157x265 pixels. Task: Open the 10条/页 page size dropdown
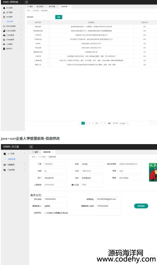[124, 123]
